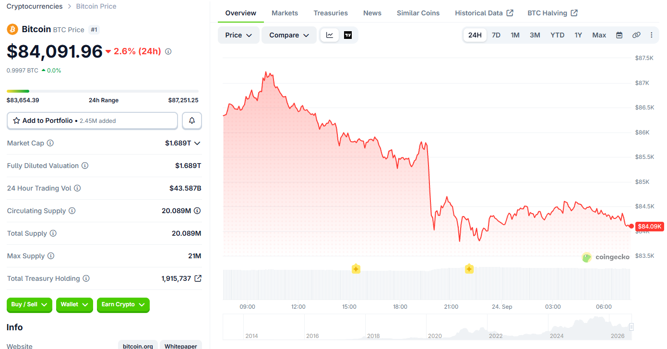Click the $84.09K current price label
667x349 pixels.
pyautogui.click(x=650, y=226)
